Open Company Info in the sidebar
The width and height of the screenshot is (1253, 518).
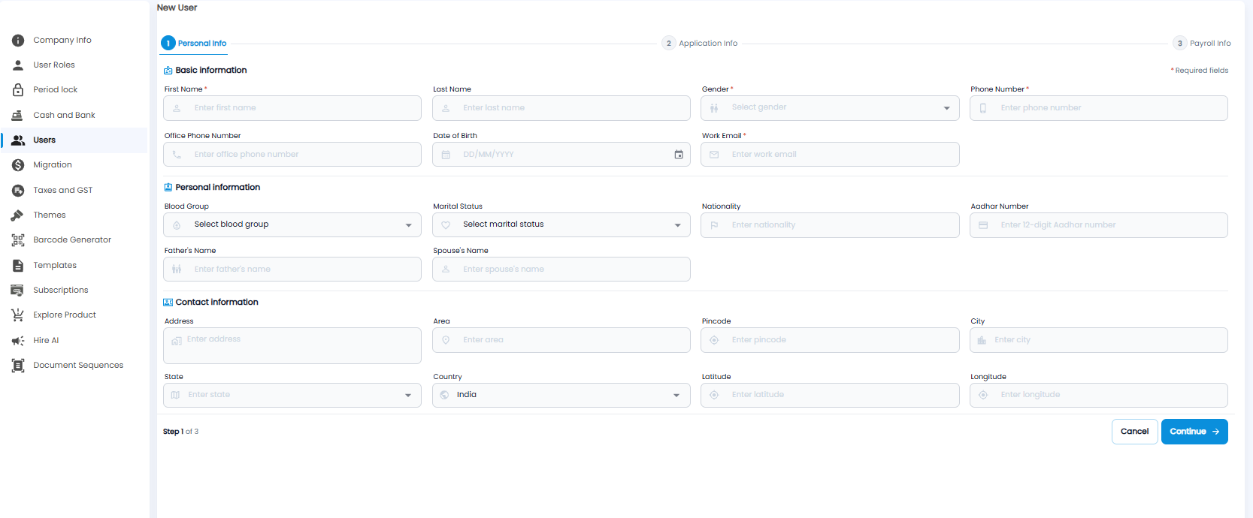tap(74, 41)
